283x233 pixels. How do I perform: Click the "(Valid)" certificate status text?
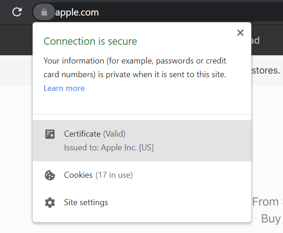point(114,134)
